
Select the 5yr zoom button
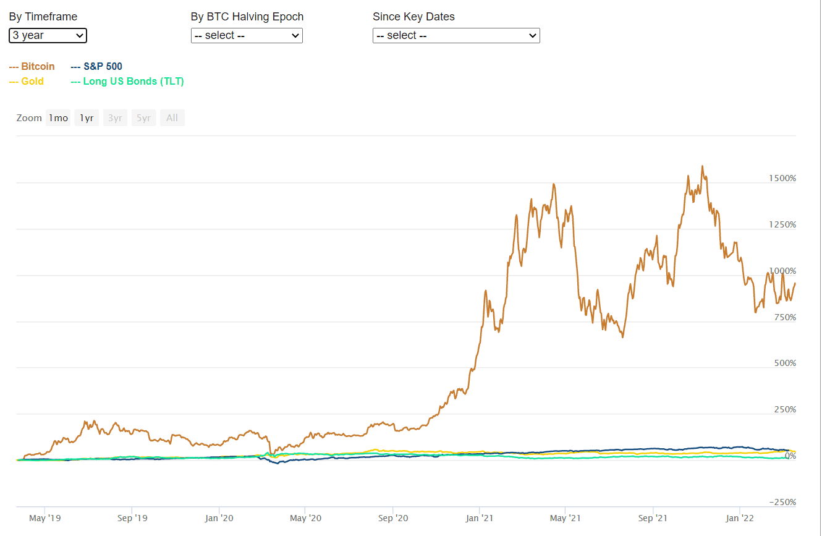(x=143, y=118)
